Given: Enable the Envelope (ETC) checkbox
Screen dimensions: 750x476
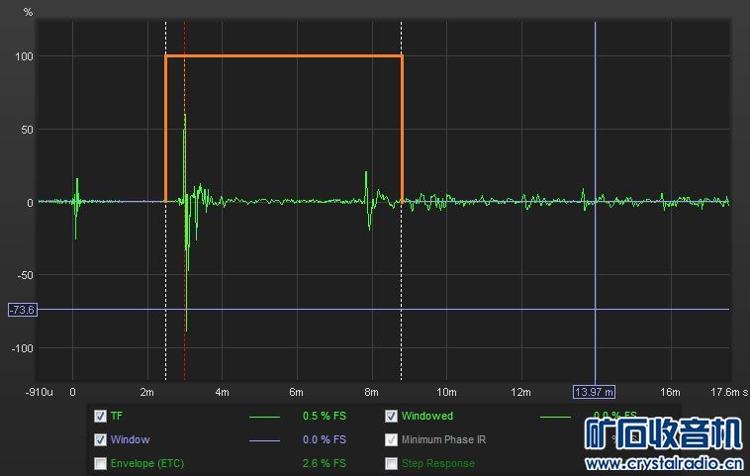Looking at the screenshot, I should [x=100, y=463].
